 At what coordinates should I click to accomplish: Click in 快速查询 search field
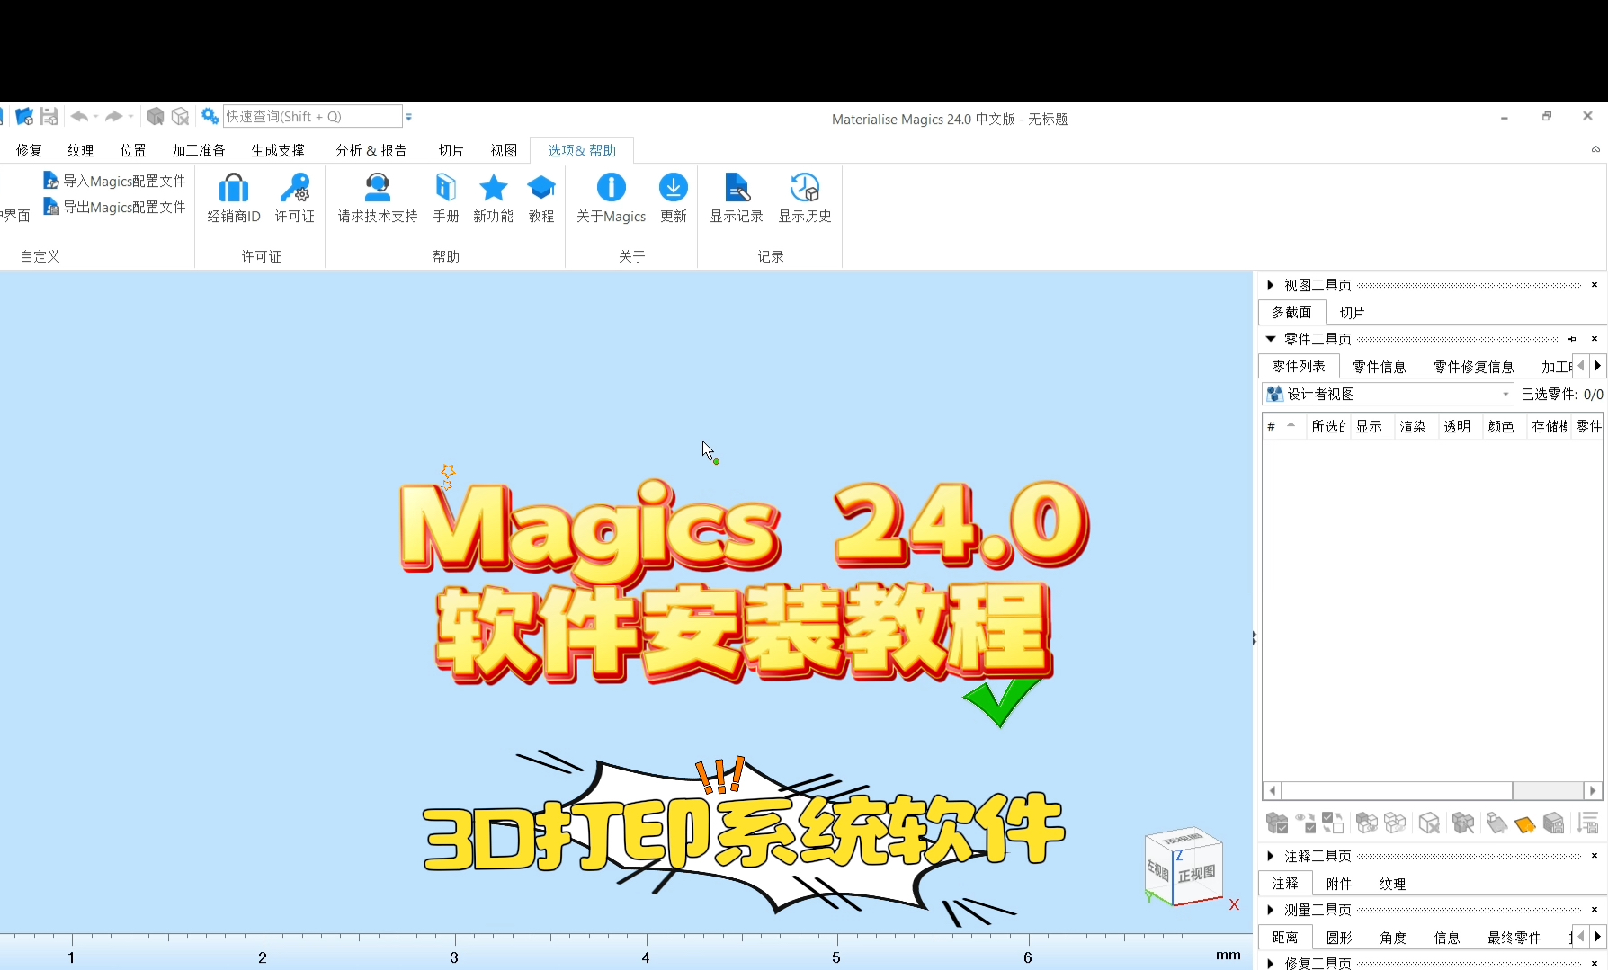(x=312, y=117)
